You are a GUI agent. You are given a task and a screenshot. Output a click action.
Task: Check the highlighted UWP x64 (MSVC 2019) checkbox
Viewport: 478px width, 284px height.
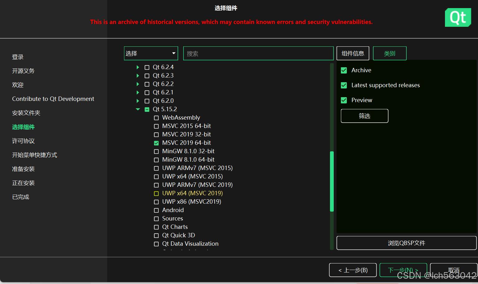click(x=156, y=193)
